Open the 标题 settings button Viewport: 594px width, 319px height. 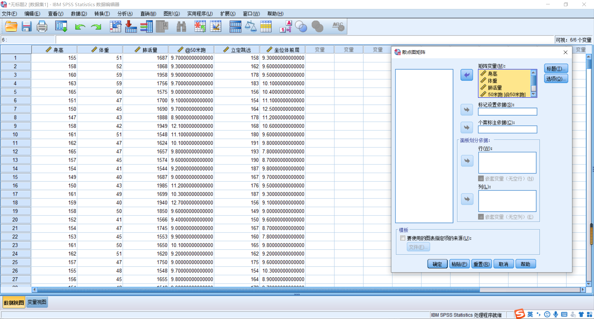(556, 68)
